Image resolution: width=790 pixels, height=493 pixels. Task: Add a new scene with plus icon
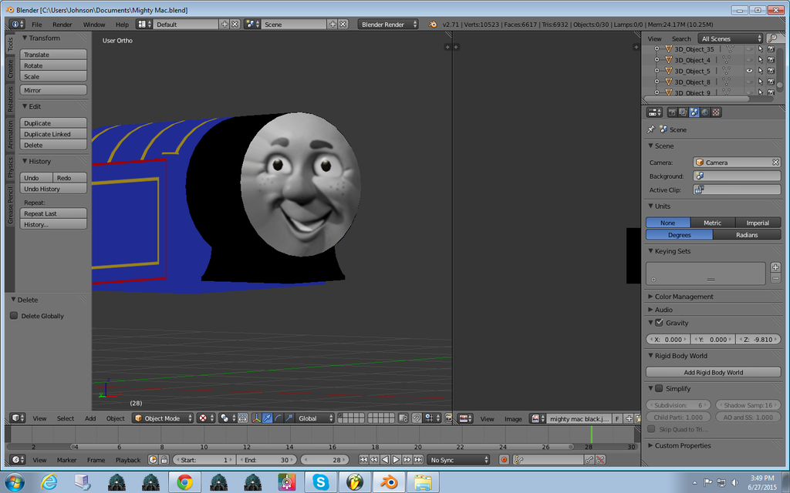tap(333, 24)
